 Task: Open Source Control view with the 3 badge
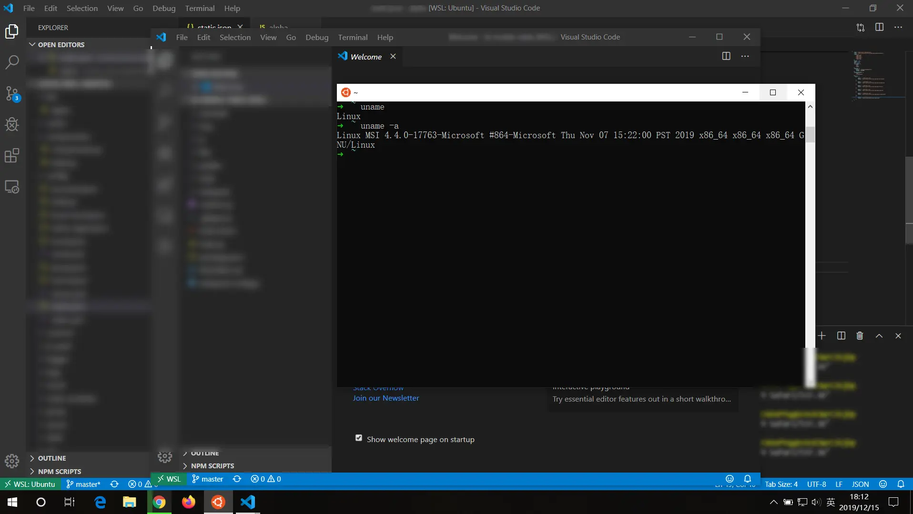[x=12, y=93]
